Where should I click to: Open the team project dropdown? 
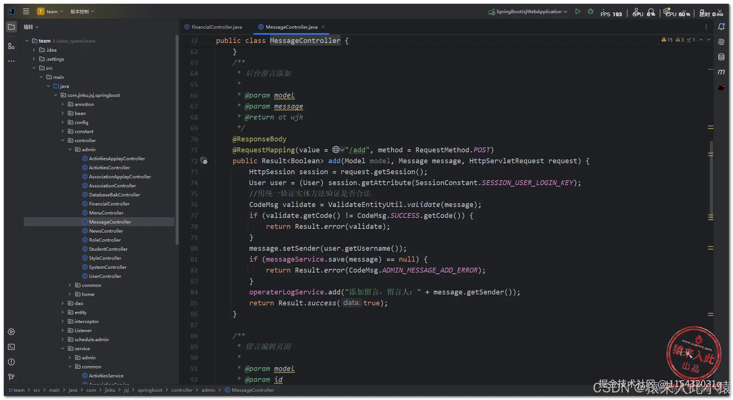[50, 11]
